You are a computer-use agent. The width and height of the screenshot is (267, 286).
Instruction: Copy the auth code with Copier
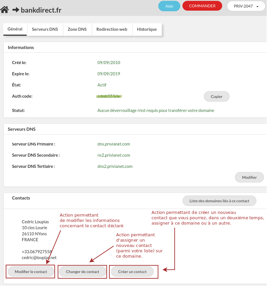[217, 96]
